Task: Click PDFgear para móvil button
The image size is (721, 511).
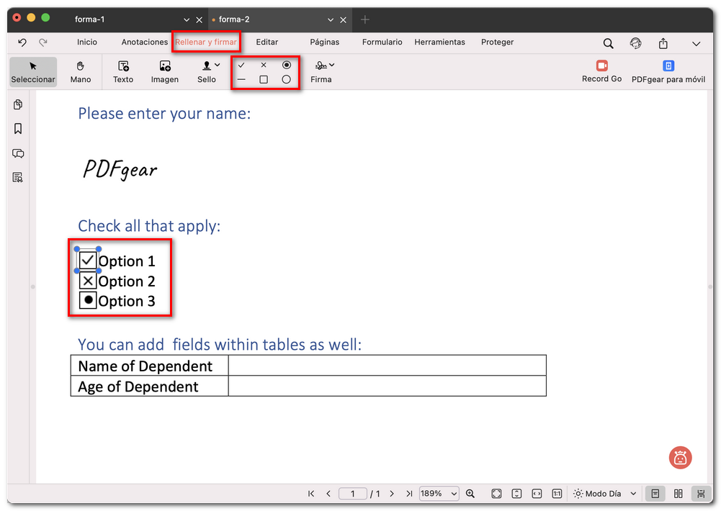Action: pyautogui.click(x=668, y=71)
